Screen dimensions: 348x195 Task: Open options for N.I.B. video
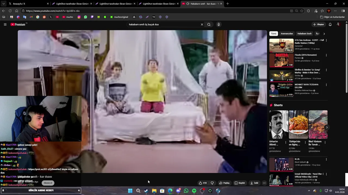coord(326,160)
